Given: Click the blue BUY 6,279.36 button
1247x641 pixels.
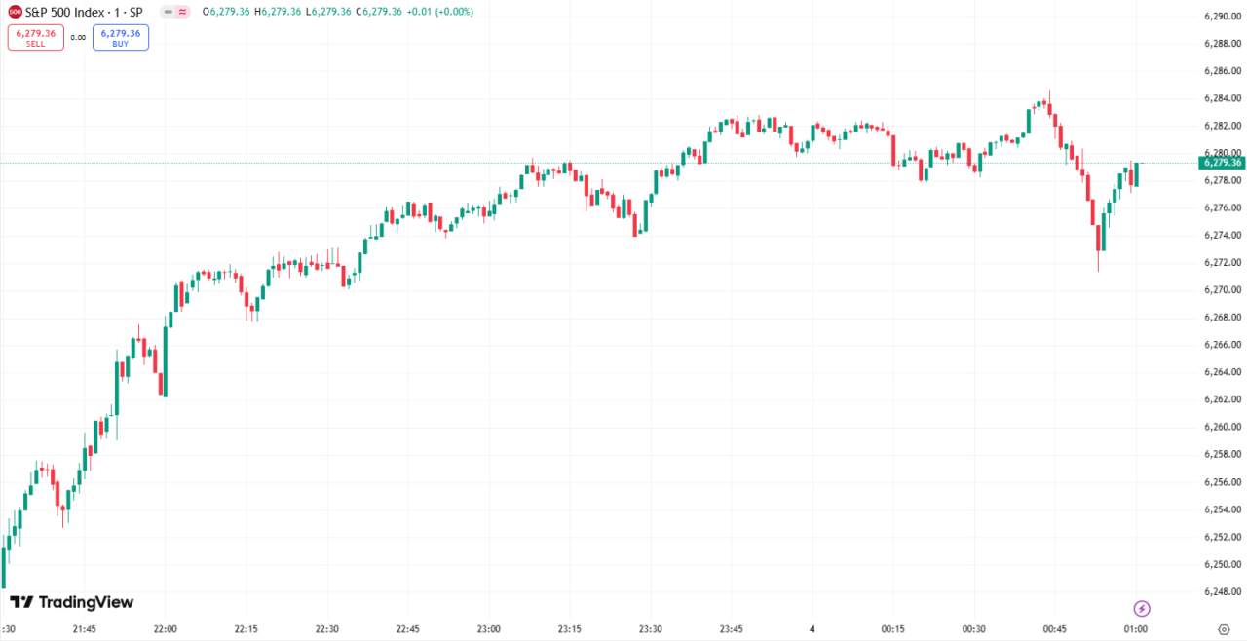Looking at the screenshot, I should click(x=121, y=37).
